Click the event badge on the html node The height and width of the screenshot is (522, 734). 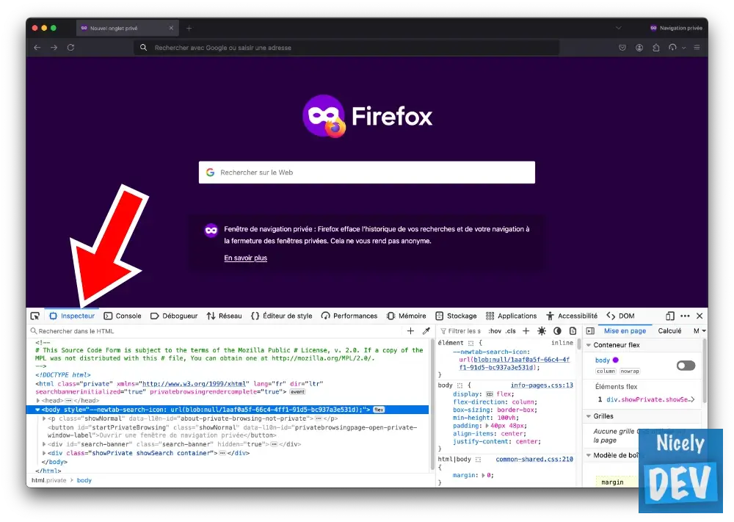(297, 392)
